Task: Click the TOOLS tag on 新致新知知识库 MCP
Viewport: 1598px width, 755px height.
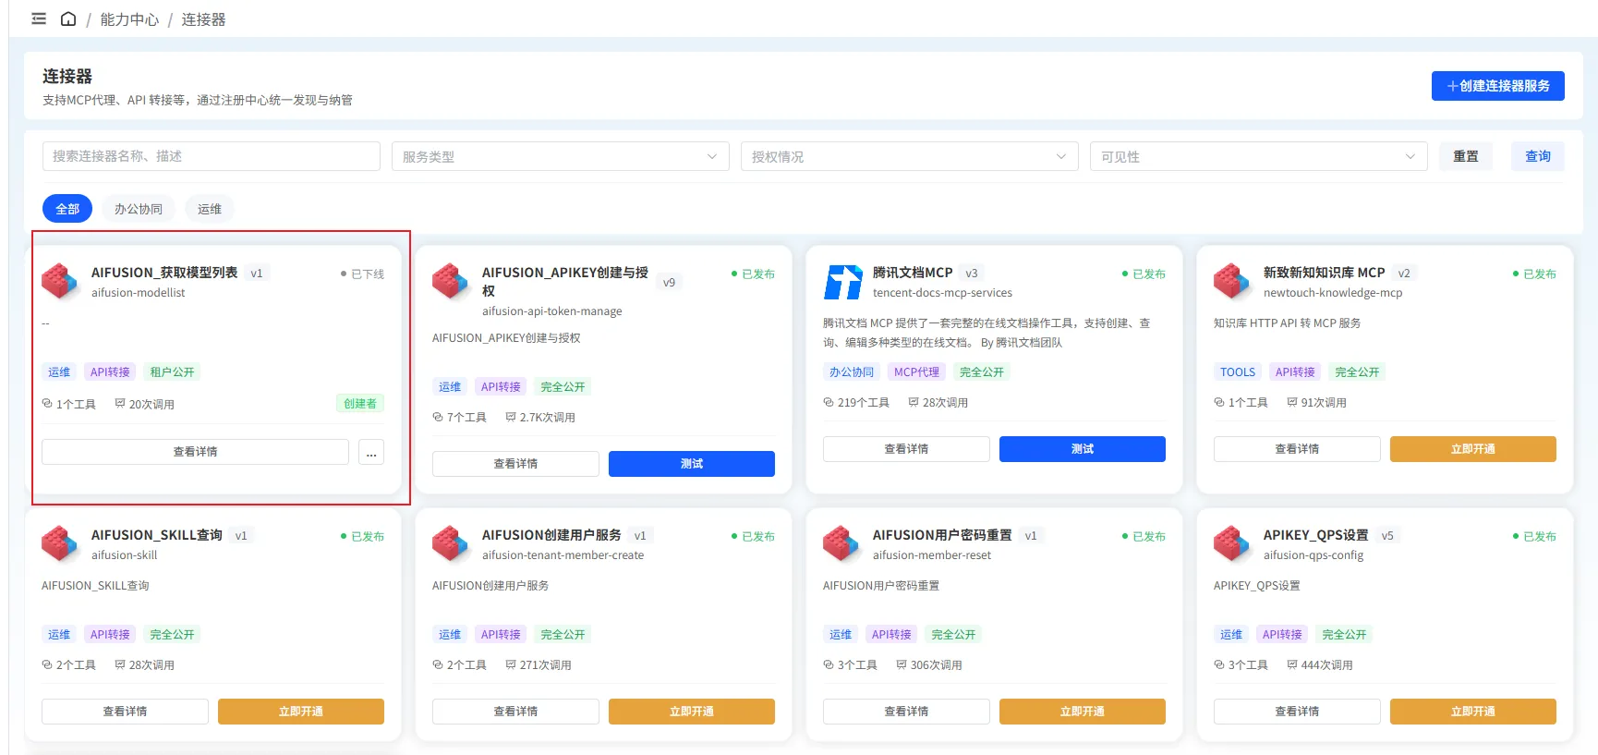Action: tap(1238, 372)
